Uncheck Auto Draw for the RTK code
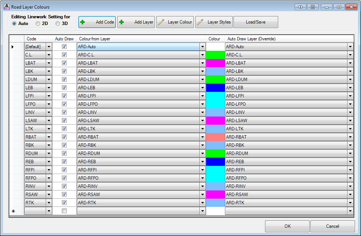Screen dimensions: 361x236 tap(64, 203)
